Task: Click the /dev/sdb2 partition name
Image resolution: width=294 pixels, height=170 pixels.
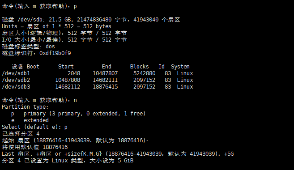Action: (16, 80)
